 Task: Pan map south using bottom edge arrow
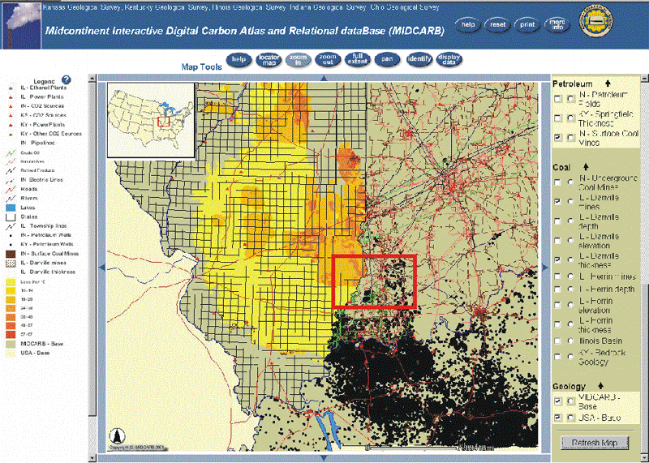click(x=324, y=457)
